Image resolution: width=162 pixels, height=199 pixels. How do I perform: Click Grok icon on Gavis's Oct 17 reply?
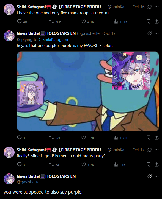point(149,33)
